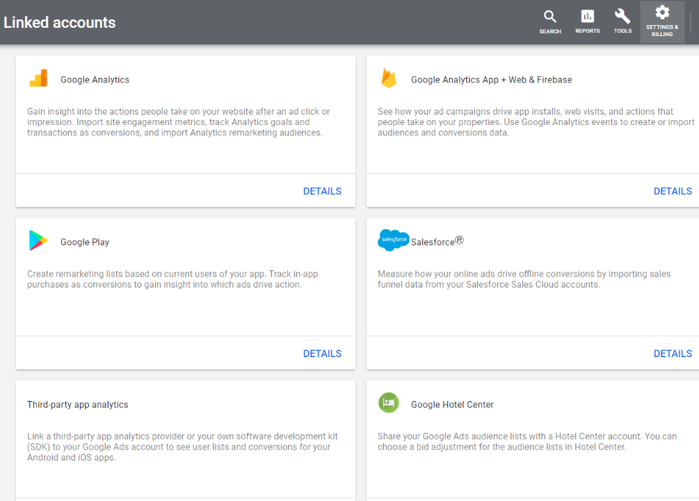The width and height of the screenshot is (699, 501).
Task: Select the Google Hotel Center title
Action: [452, 405]
